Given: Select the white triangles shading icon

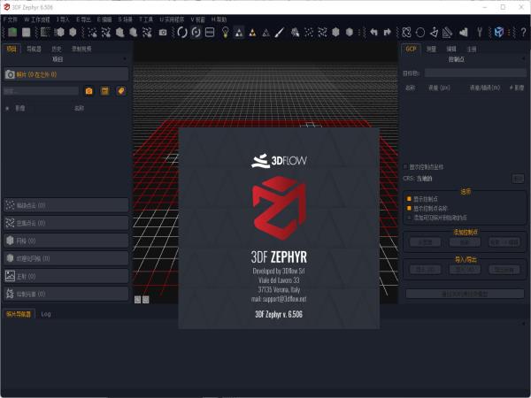Looking at the screenshot, I should 239,33.
